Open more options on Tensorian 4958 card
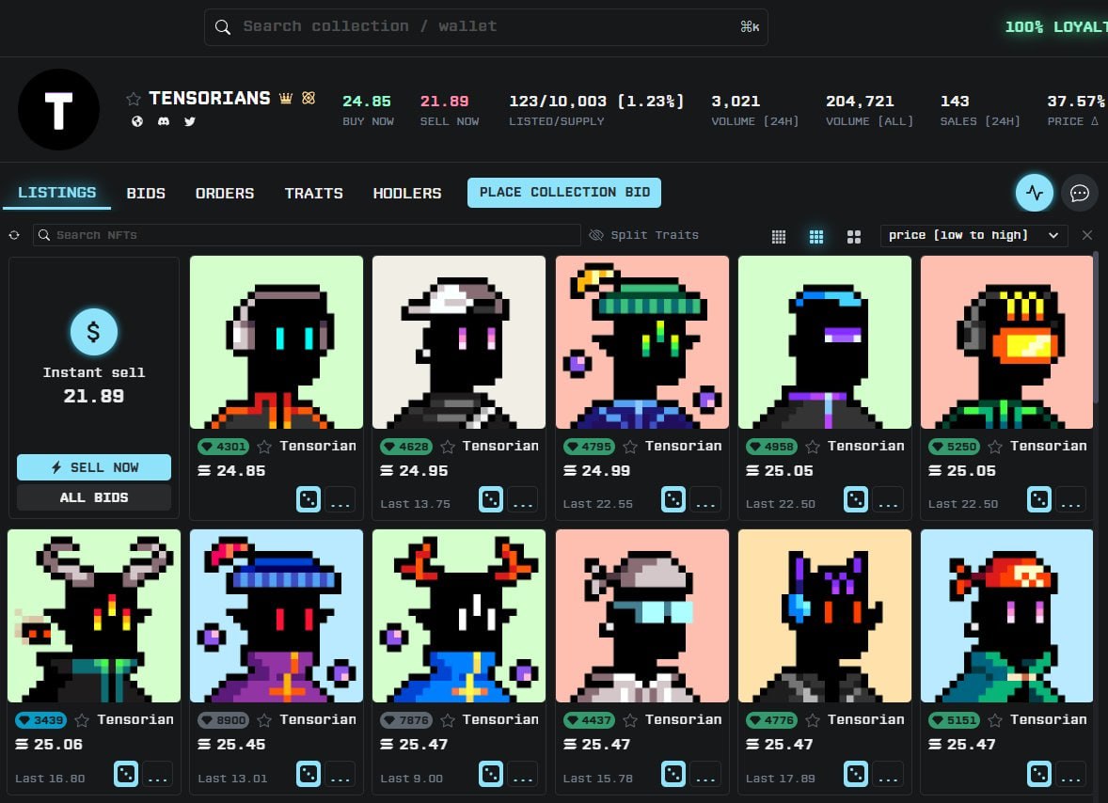The image size is (1108, 803). click(888, 499)
